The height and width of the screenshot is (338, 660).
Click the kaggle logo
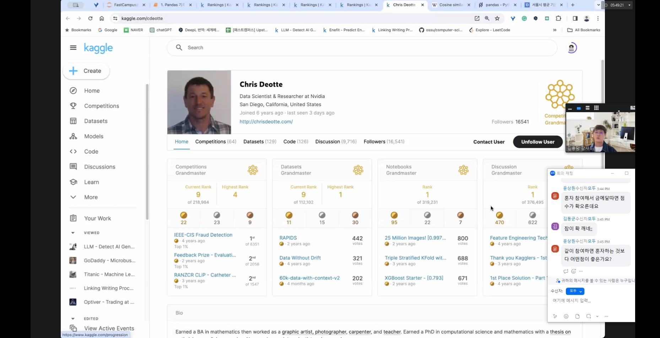coord(98,48)
